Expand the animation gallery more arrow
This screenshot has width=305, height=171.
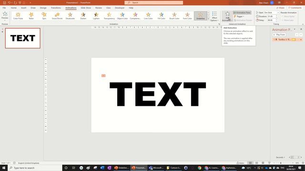(208, 19)
